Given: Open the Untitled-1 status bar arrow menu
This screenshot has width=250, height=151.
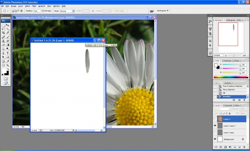Looking at the screenshot, I should 73,130.
